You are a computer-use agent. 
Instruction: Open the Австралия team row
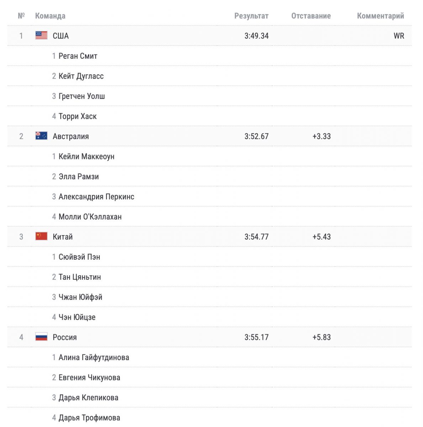tap(210, 136)
